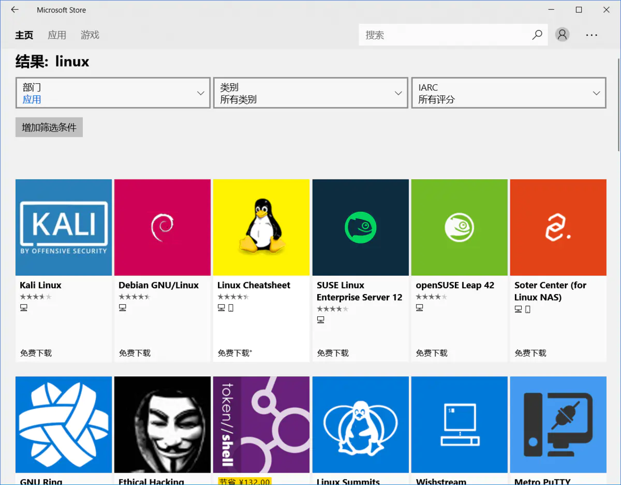Open the three-dots more menu
This screenshot has width=621, height=485.
click(592, 35)
